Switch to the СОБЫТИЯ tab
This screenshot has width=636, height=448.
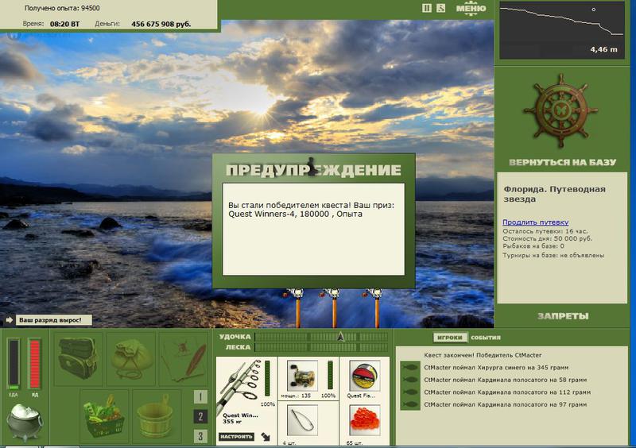click(486, 338)
